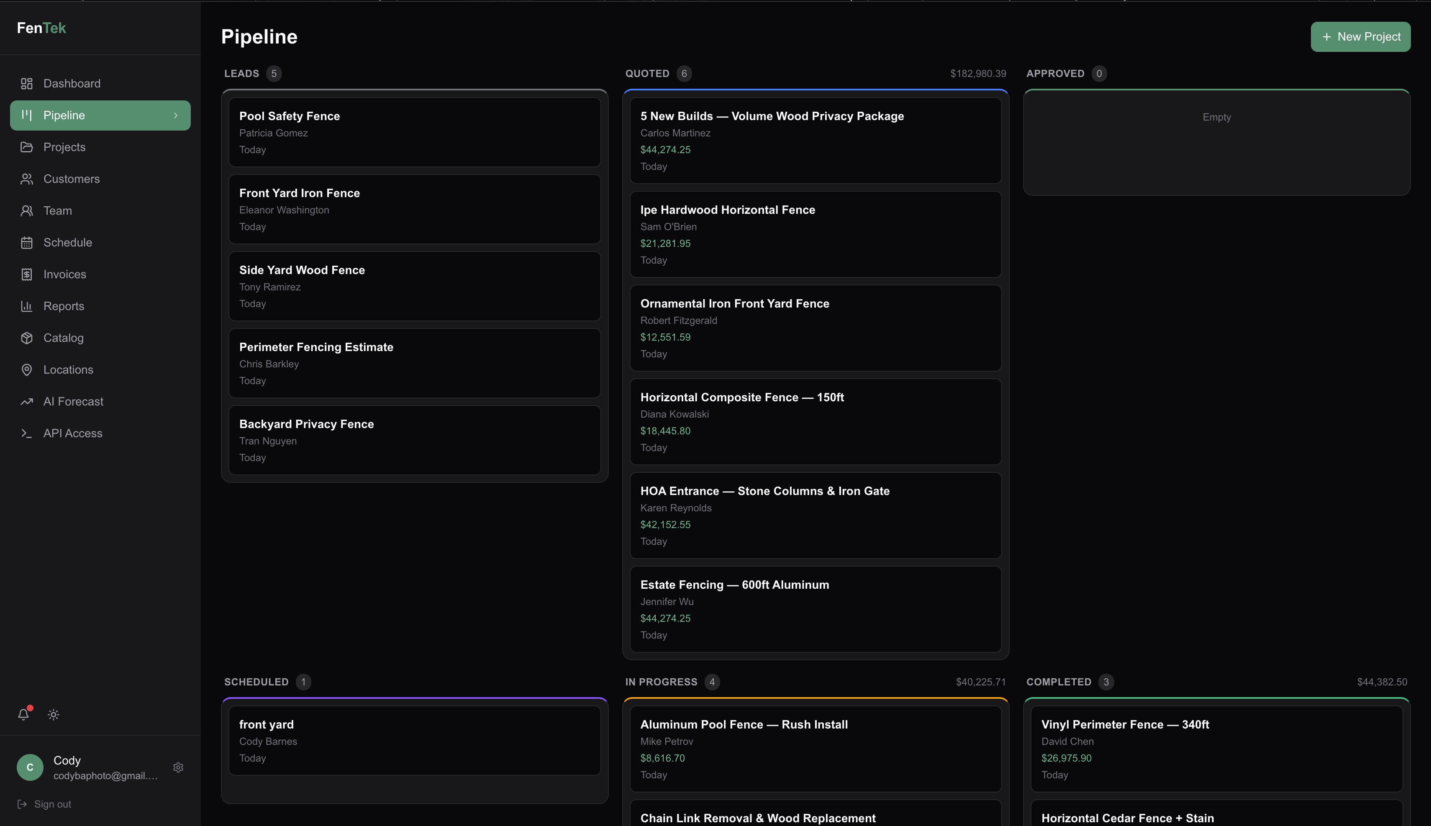Open the AI Forecast page

click(100, 401)
